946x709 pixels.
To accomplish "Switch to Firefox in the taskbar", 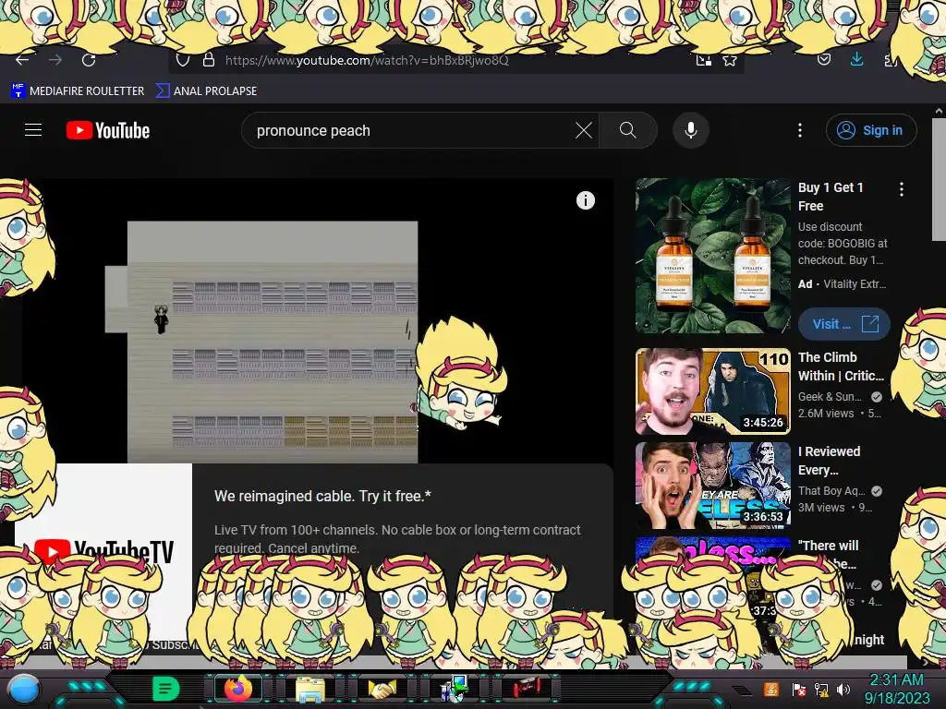I will [237, 688].
